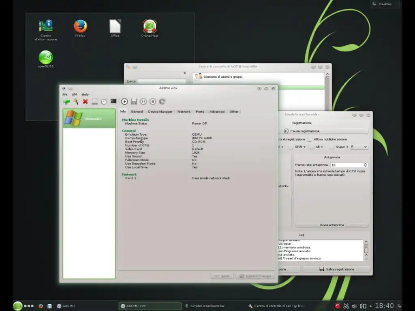Open the hotkey letter R dropdown
The height and width of the screenshot is (311, 415).
coord(359,147)
